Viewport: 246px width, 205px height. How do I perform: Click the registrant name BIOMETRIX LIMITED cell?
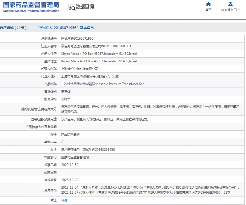96,46
